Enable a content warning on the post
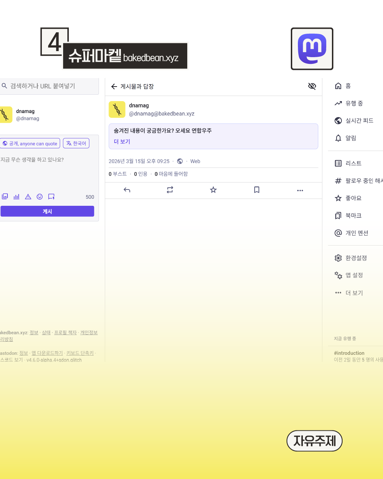Viewport: 383px width, 479px height. [x=28, y=197]
